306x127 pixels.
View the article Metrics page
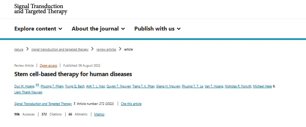99,114
